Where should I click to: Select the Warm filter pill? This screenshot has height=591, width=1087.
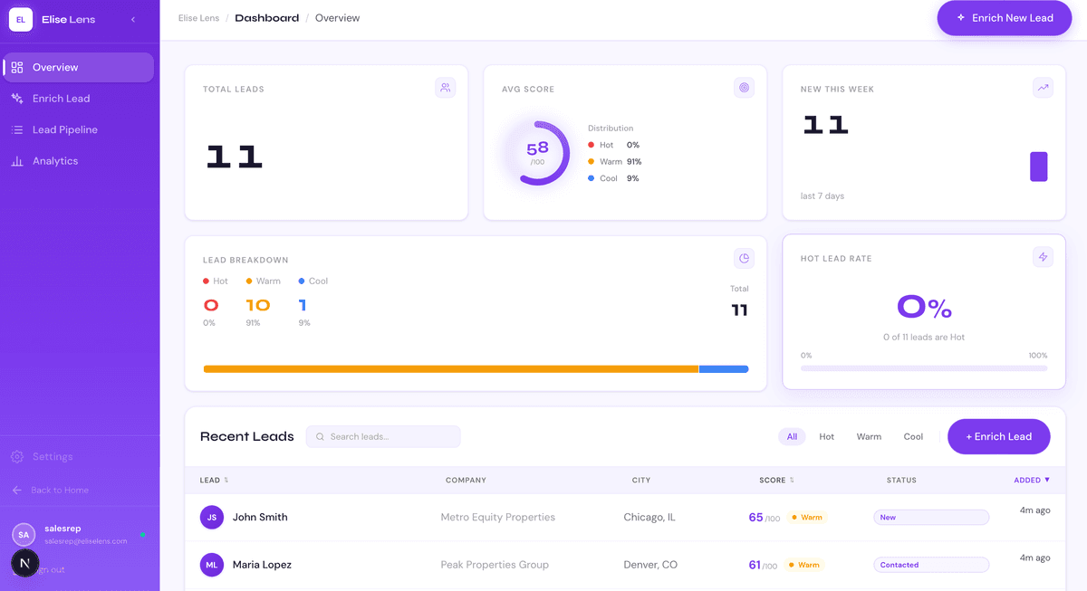tap(868, 436)
